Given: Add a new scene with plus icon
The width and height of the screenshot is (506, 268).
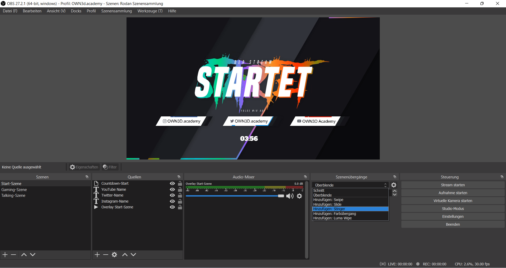Looking at the screenshot, I should [x=5, y=255].
